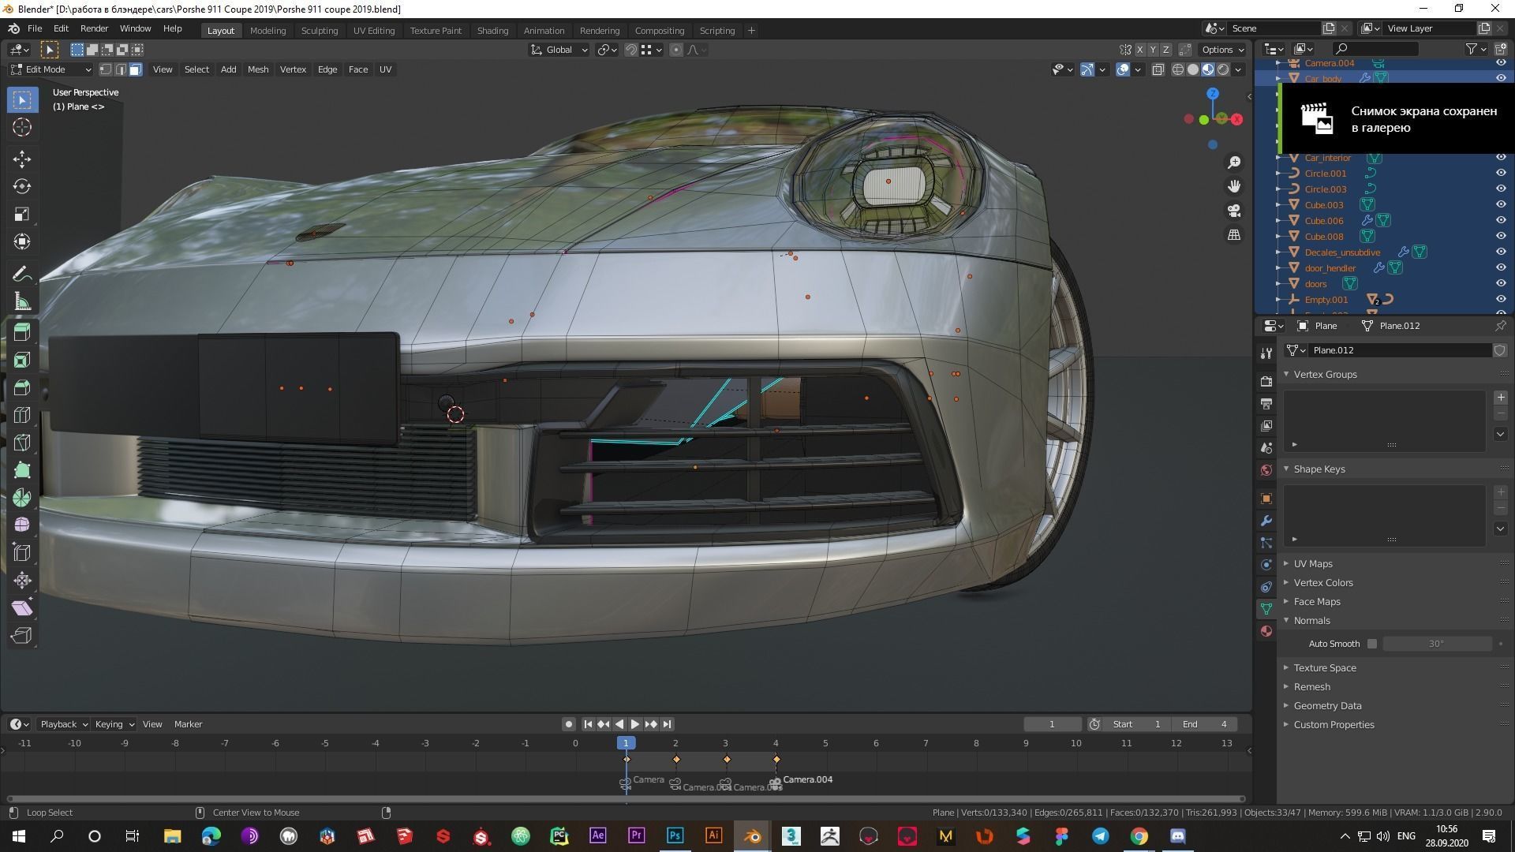Hide Decales_unsubdive via eye icon
This screenshot has width=1515, height=852.
click(x=1501, y=252)
